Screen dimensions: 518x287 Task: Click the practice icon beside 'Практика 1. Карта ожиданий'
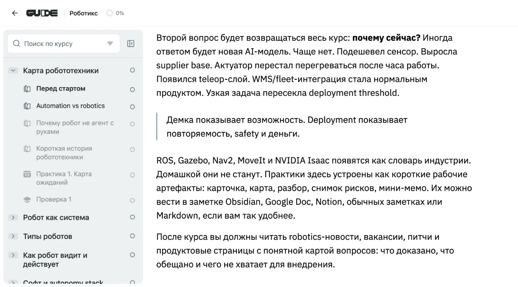[x=27, y=174]
